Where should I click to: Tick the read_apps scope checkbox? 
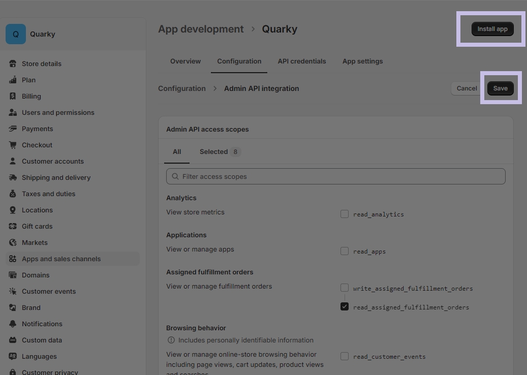tap(345, 251)
